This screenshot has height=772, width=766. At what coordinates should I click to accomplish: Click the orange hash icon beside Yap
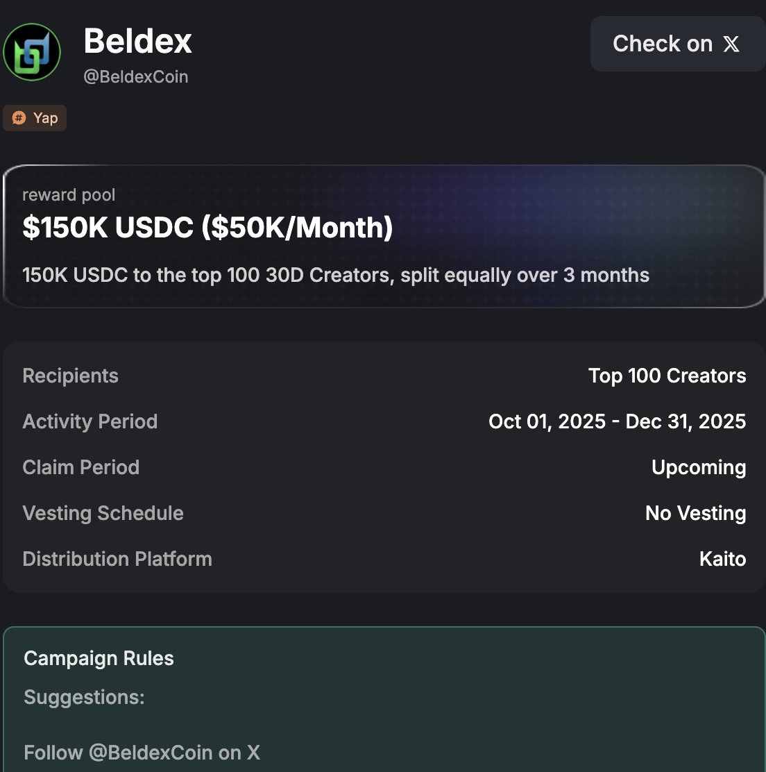(x=19, y=118)
